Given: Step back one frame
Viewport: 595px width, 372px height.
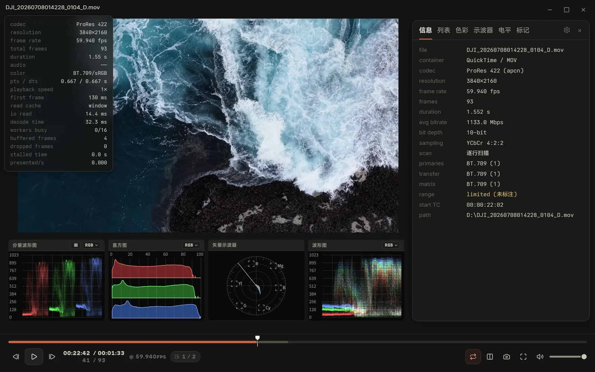Looking at the screenshot, I should 16,357.
